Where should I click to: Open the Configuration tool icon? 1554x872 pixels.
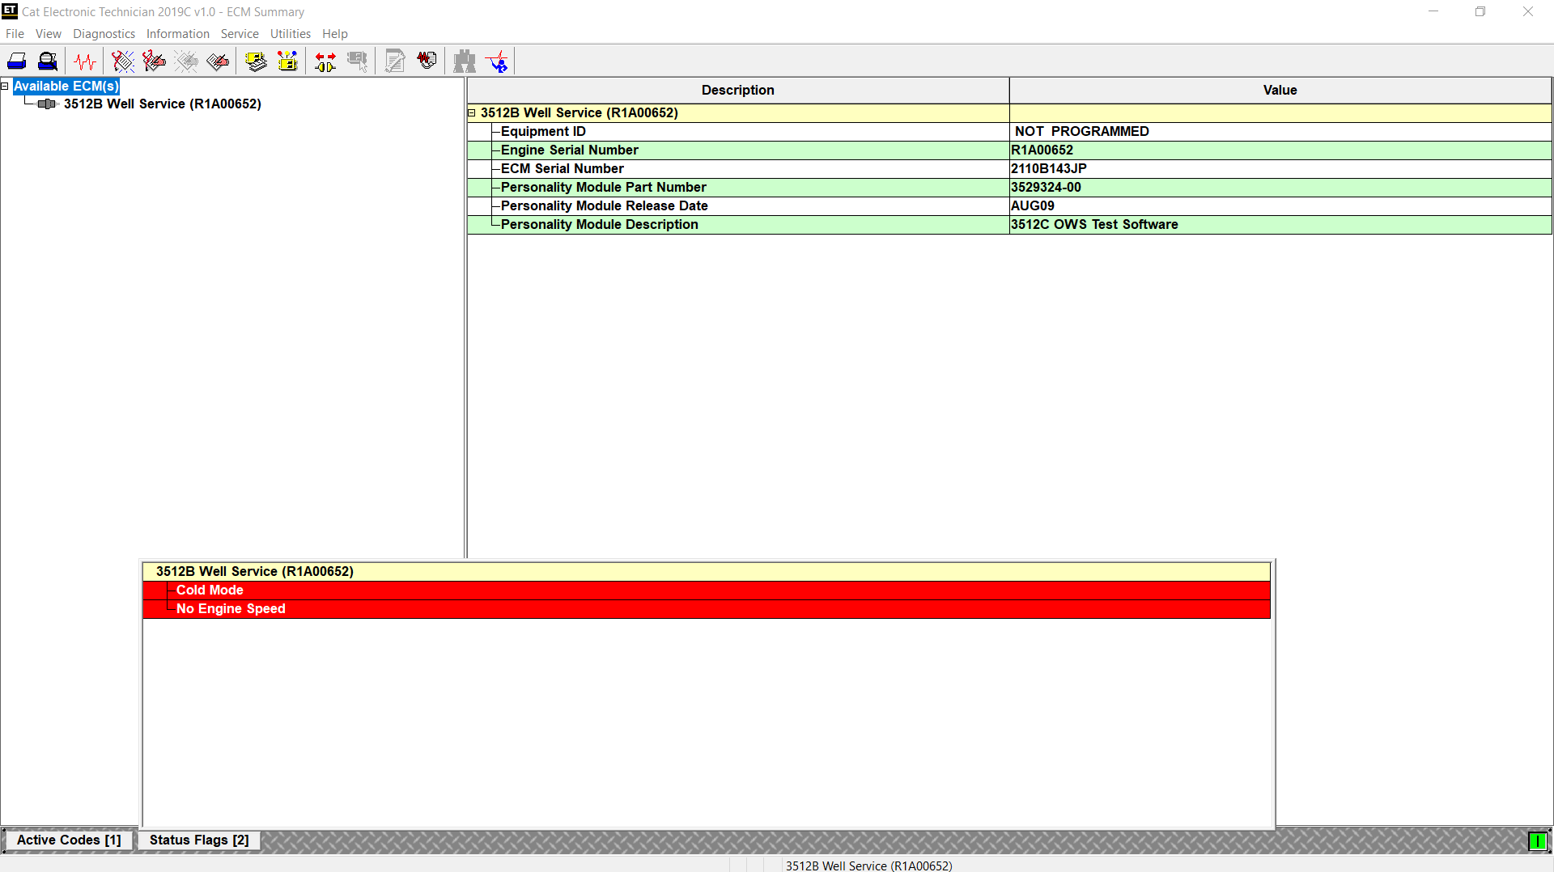[x=287, y=61]
